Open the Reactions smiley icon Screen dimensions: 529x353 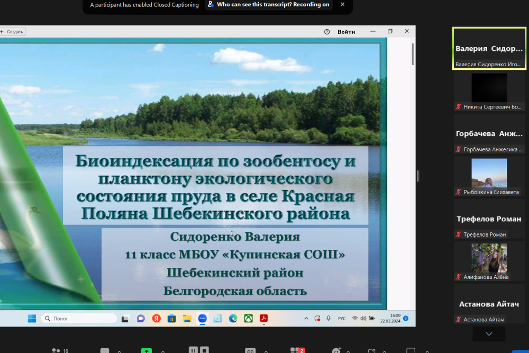(336, 350)
